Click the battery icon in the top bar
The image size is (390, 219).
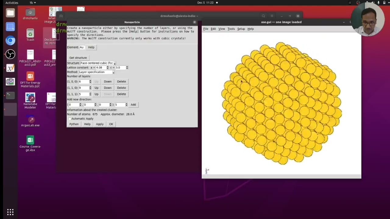click(x=384, y=3)
